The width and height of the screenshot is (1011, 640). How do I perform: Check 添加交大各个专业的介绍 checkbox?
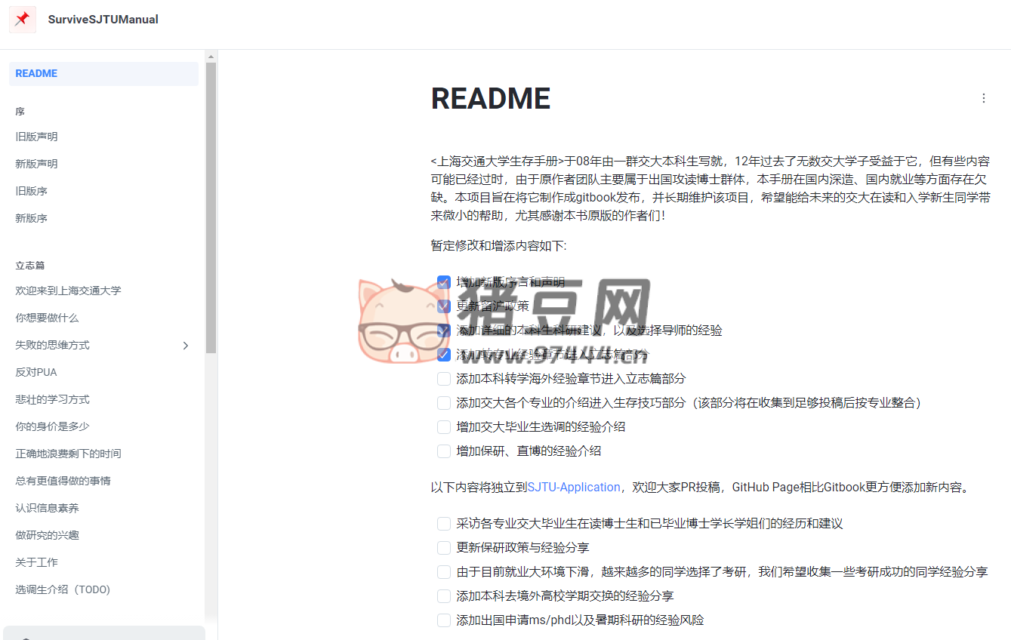click(x=444, y=403)
